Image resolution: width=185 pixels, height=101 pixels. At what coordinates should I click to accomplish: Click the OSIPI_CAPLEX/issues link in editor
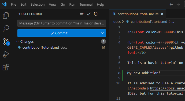click(x=147, y=48)
